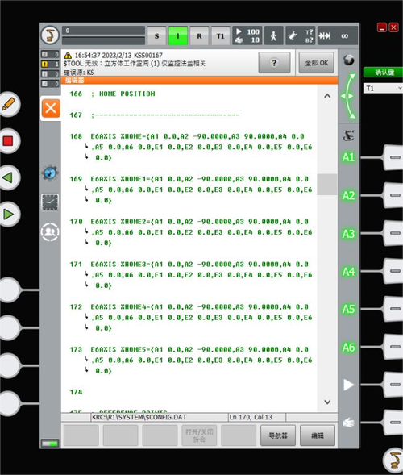This screenshot has width=403, height=475.
Task: Close the editor with the orange X
Action: pos(51,108)
